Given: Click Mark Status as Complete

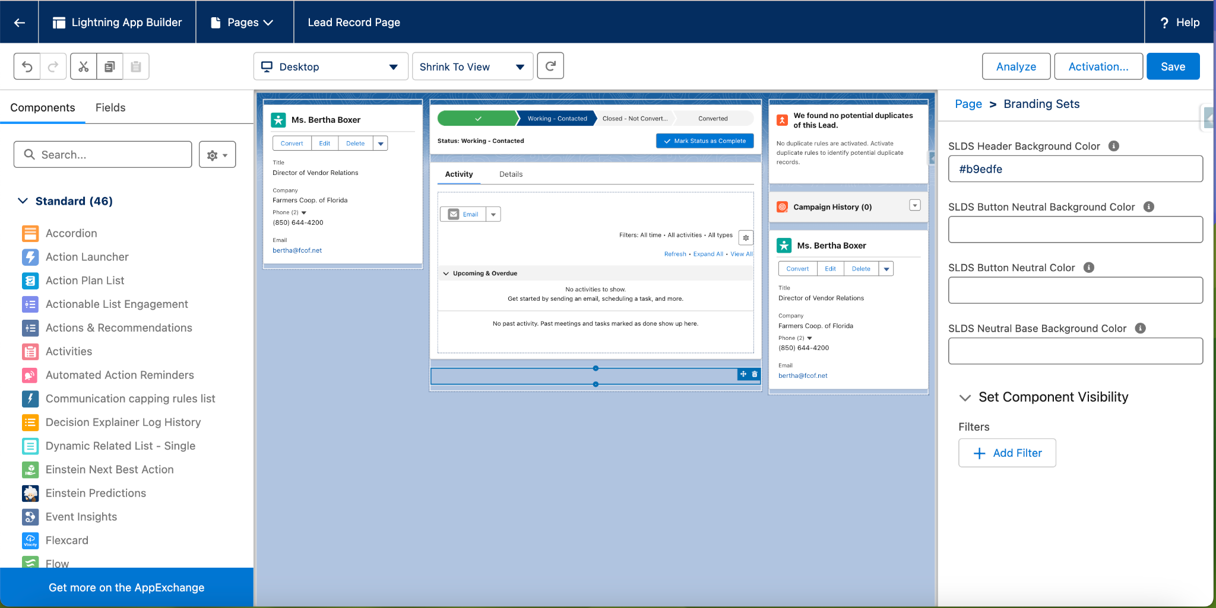Looking at the screenshot, I should click(705, 141).
